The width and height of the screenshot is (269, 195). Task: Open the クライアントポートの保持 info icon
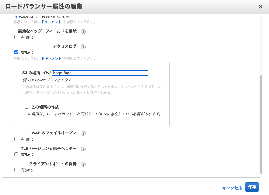pos(83,164)
